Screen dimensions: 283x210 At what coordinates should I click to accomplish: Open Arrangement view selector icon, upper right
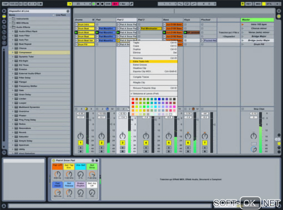[279, 11]
